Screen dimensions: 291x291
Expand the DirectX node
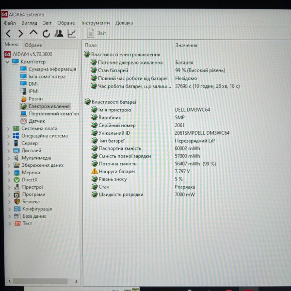pyautogui.click(x=9, y=180)
